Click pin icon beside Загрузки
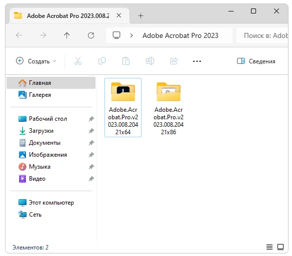The height and width of the screenshot is (256, 292). 91,131
